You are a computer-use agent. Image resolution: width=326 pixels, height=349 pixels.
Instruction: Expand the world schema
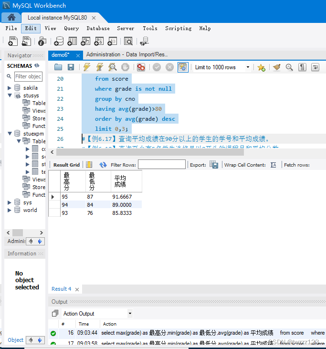pyautogui.click(x=10, y=210)
